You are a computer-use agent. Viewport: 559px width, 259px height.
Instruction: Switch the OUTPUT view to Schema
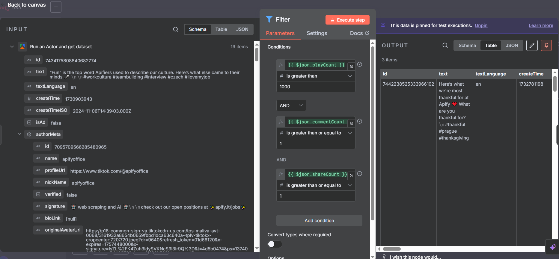point(467,46)
